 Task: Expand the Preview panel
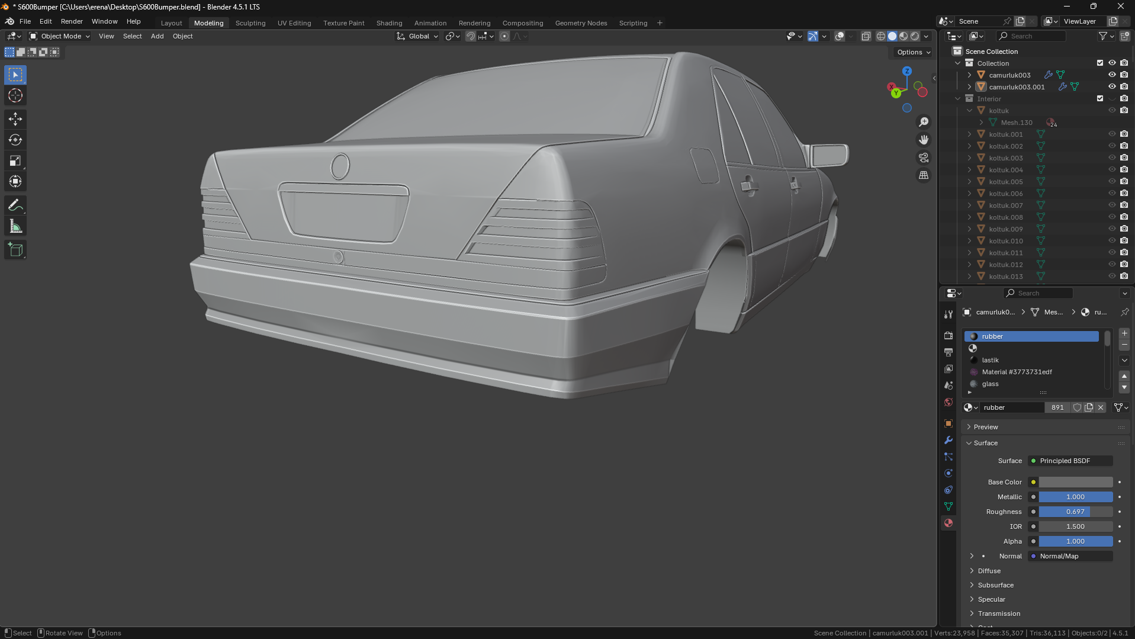pos(986,427)
